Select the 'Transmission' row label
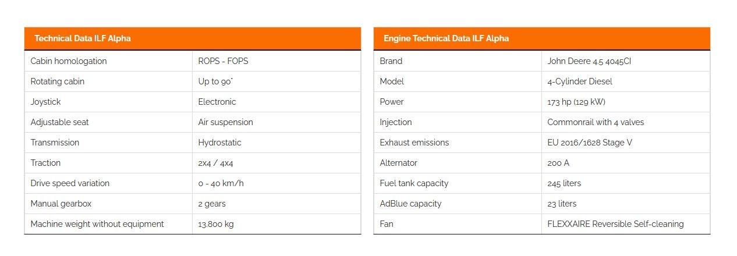The width and height of the screenshot is (737, 256). (x=55, y=143)
